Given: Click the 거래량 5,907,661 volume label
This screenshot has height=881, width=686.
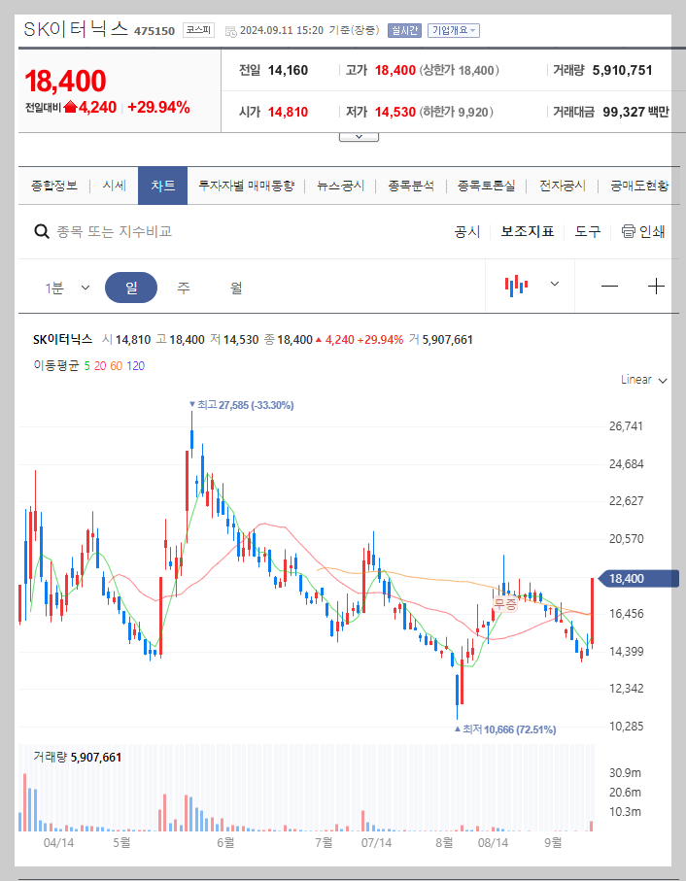Looking at the screenshot, I should coord(78,758).
